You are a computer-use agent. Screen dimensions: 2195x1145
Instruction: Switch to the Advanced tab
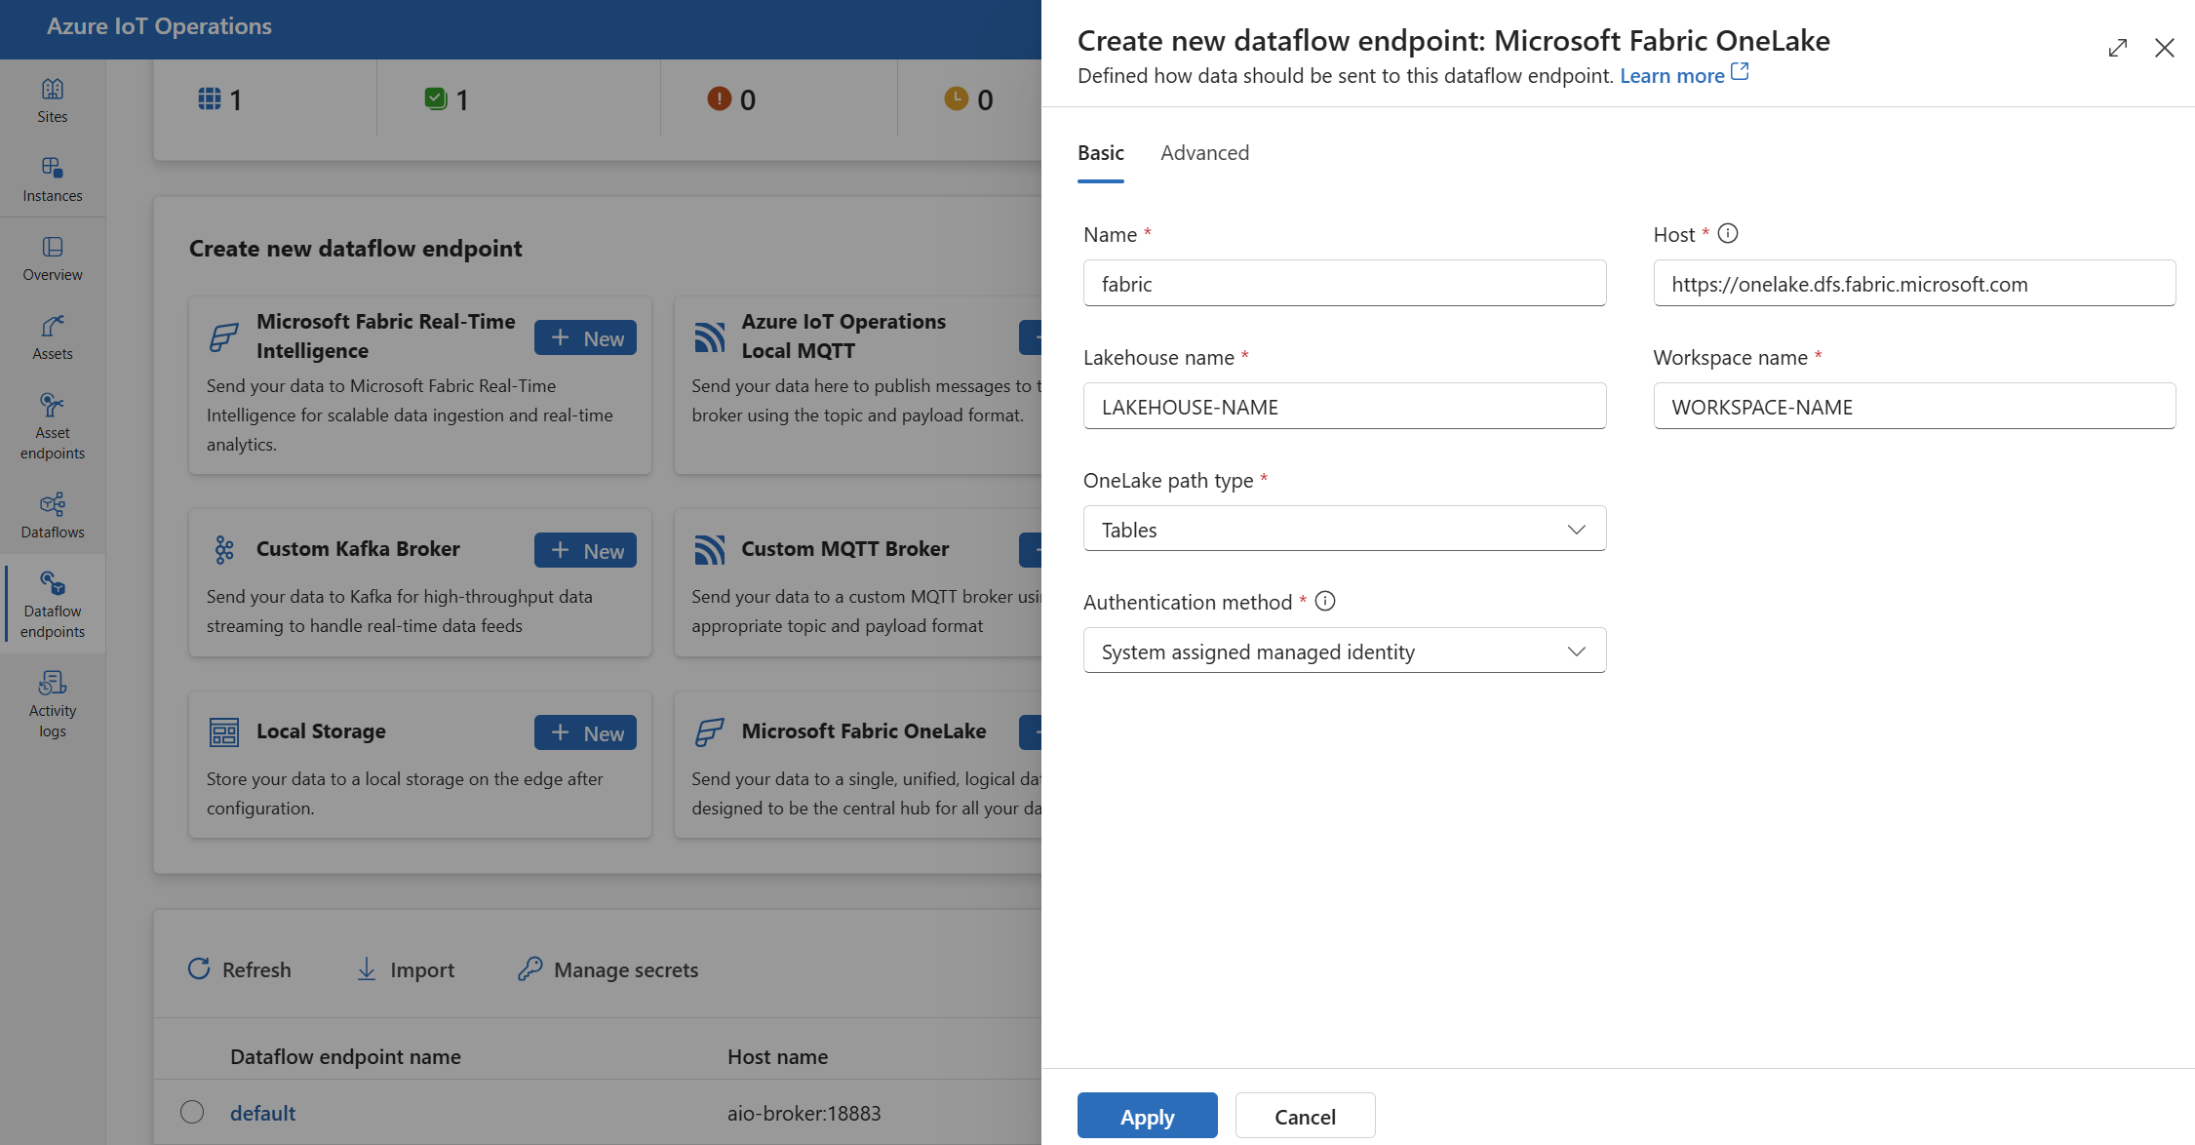click(x=1203, y=151)
